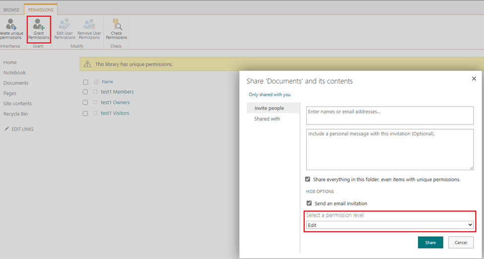Click the names or email addresses field
This screenshot has height=259, width=484.
tap(390, 116)
